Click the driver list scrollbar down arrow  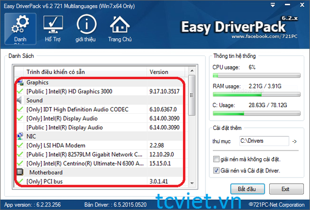(192, 183)
